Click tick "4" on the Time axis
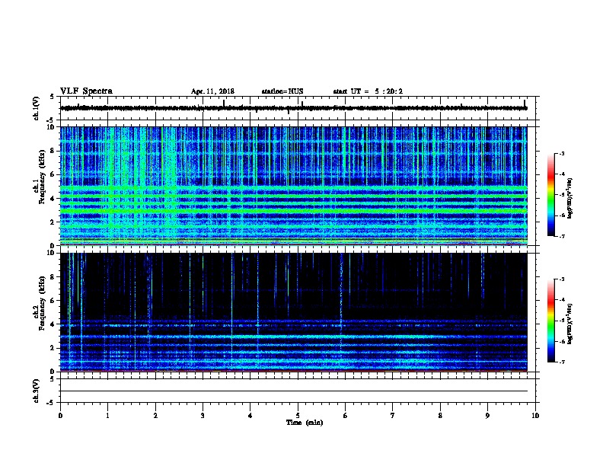This screenshot has height=466, width=603. (250, 416)
